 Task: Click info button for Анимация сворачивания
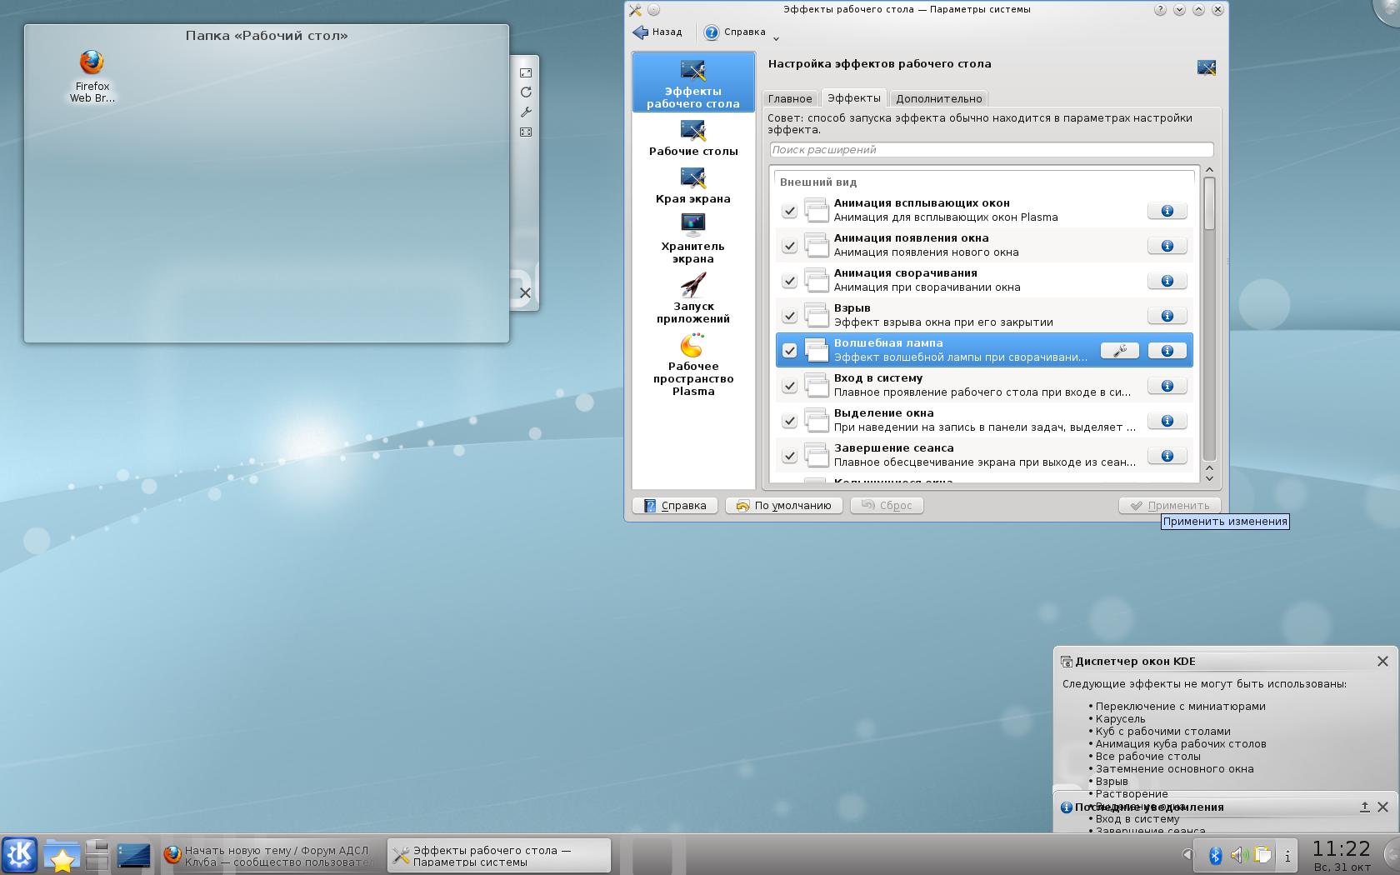coord(1167,281)
